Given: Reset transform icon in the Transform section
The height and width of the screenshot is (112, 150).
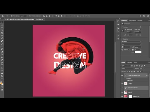Looking at the screenshot, I should pos(141,27).
